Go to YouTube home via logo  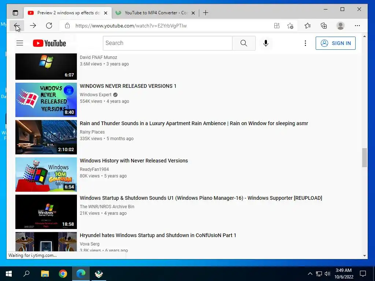click(x=49, y=43)
